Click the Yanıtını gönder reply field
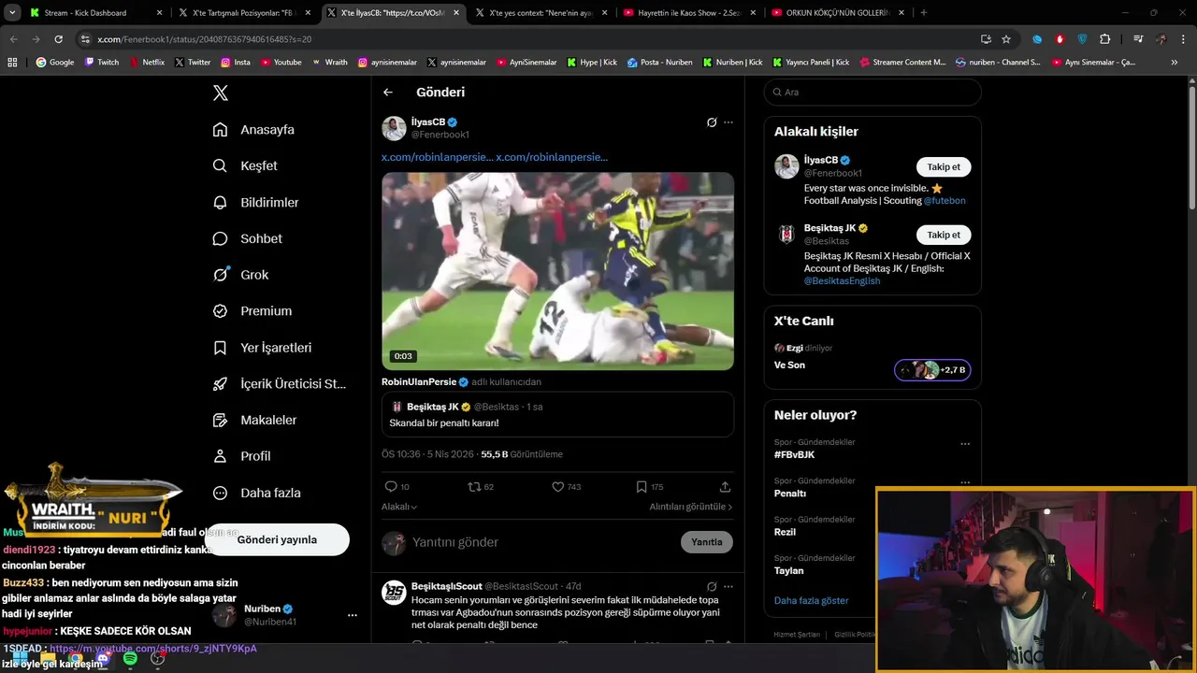This screenshot has height=673, width=1197. (542, 542)
